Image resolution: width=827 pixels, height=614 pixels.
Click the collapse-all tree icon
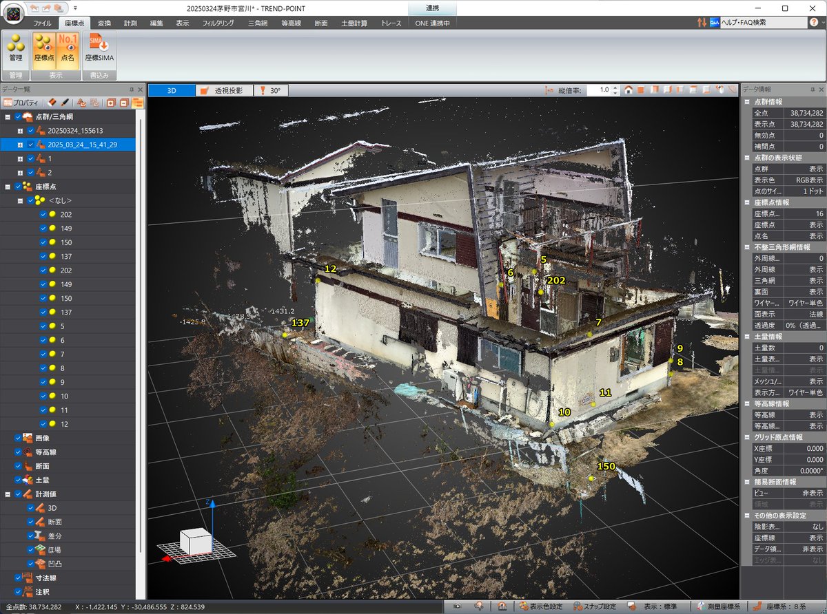pos(124,103)
